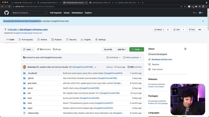Click the tests folder icon
Viewport: 209px width, 117px height.
pyautogui.click(x=24, y=98)
